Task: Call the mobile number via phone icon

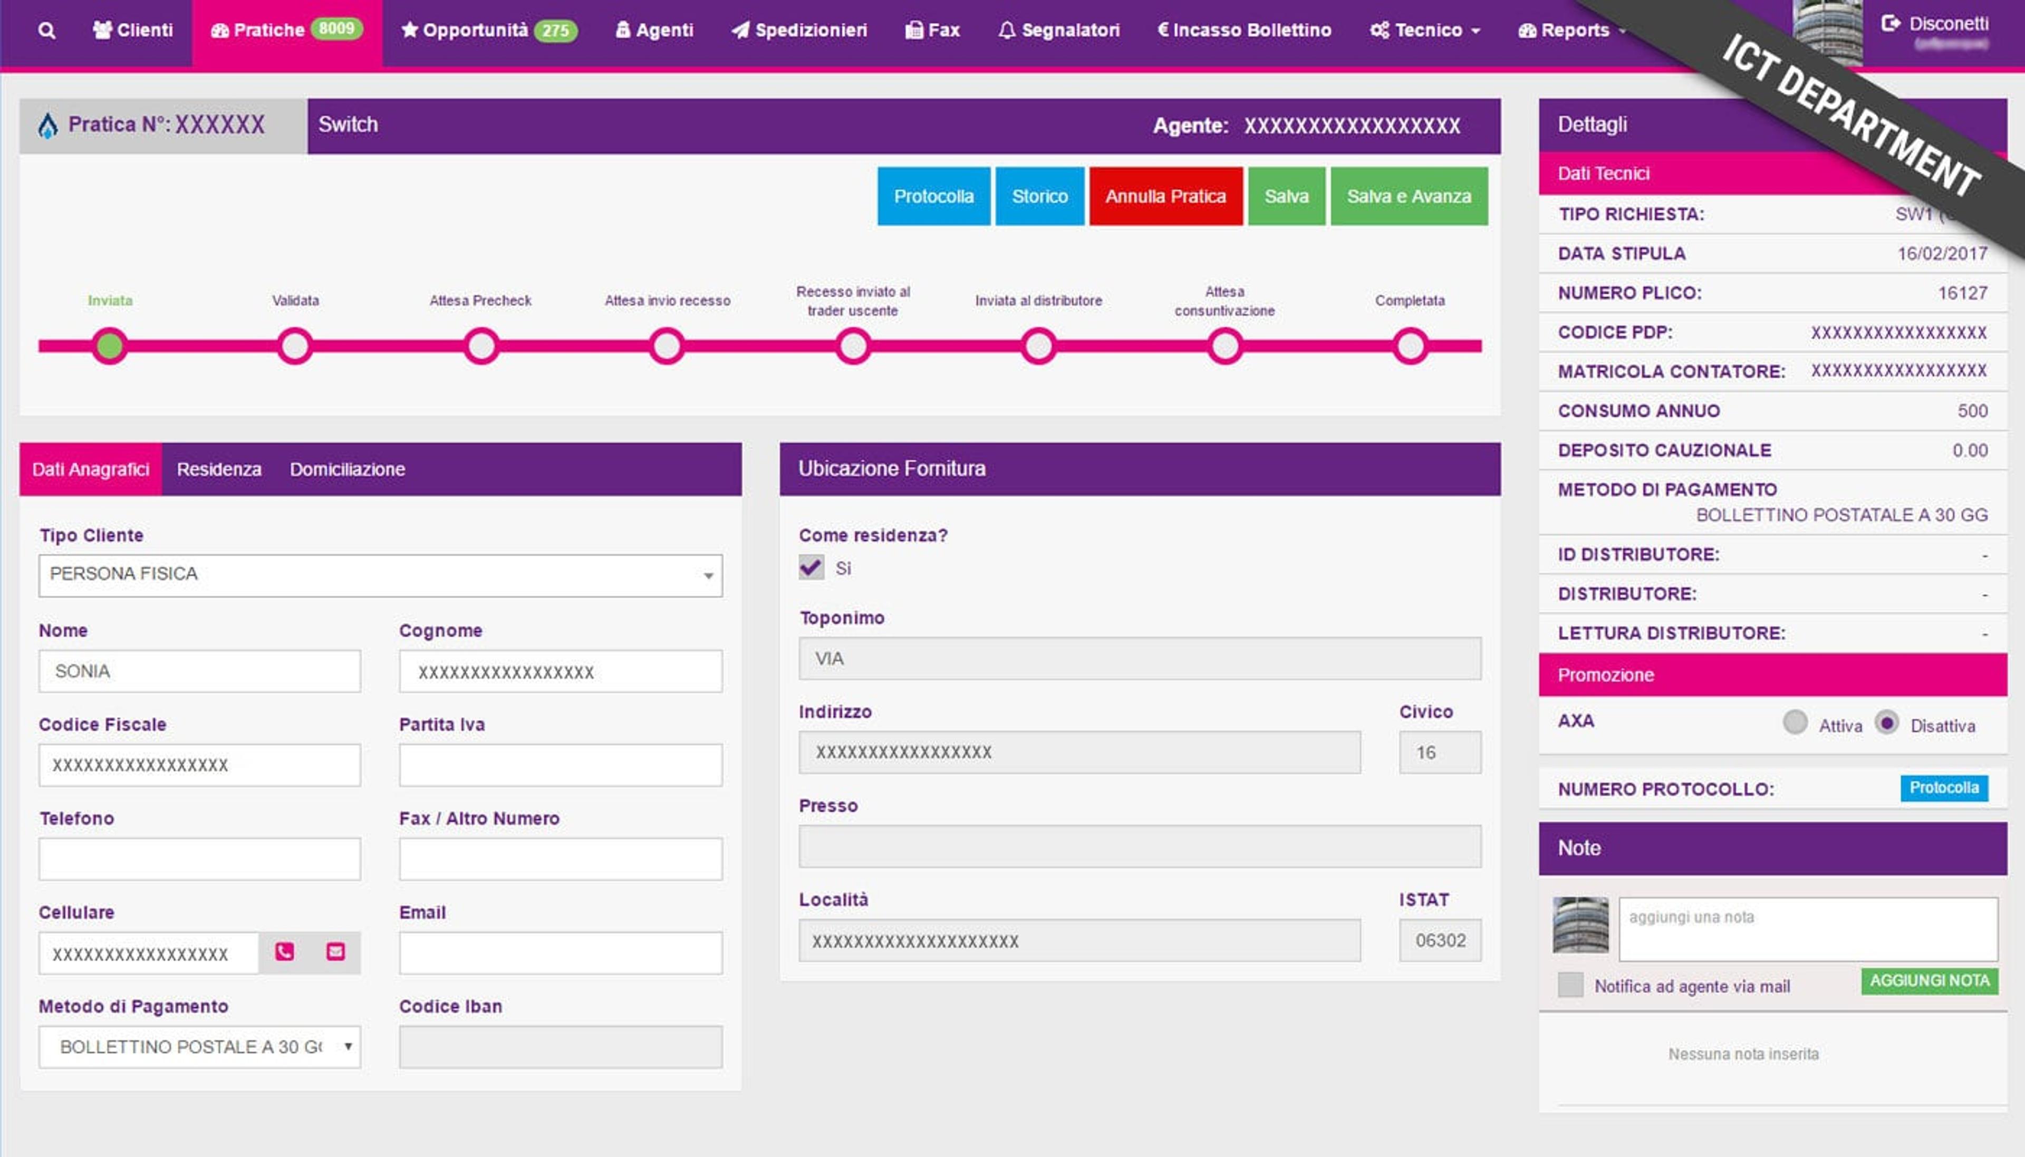Action: [284, 952]
